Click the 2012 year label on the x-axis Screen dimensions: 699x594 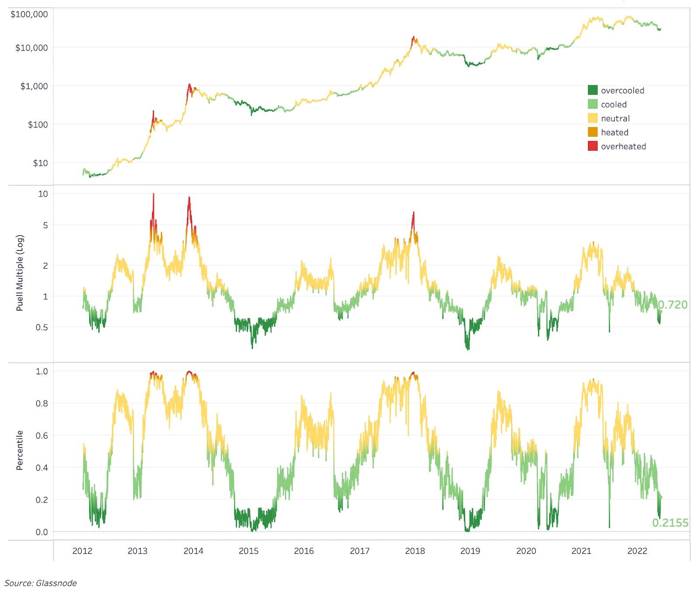(82, 551)
